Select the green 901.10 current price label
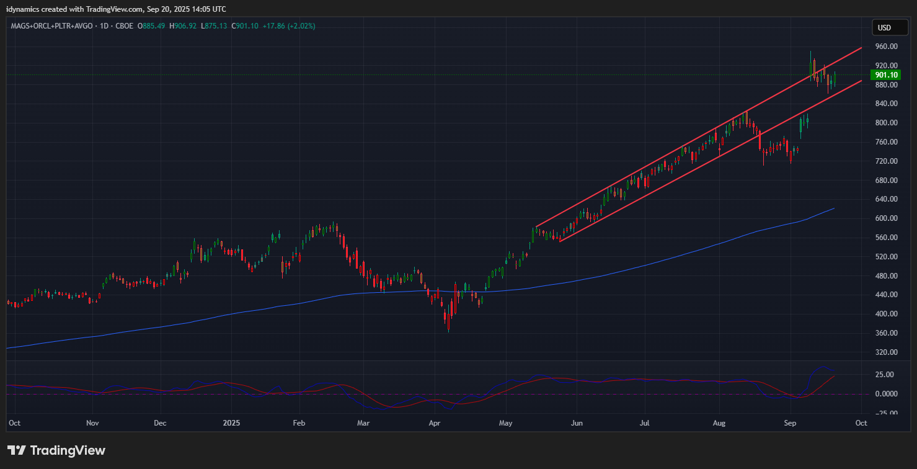The image size is (917, 469). (886, 75)
